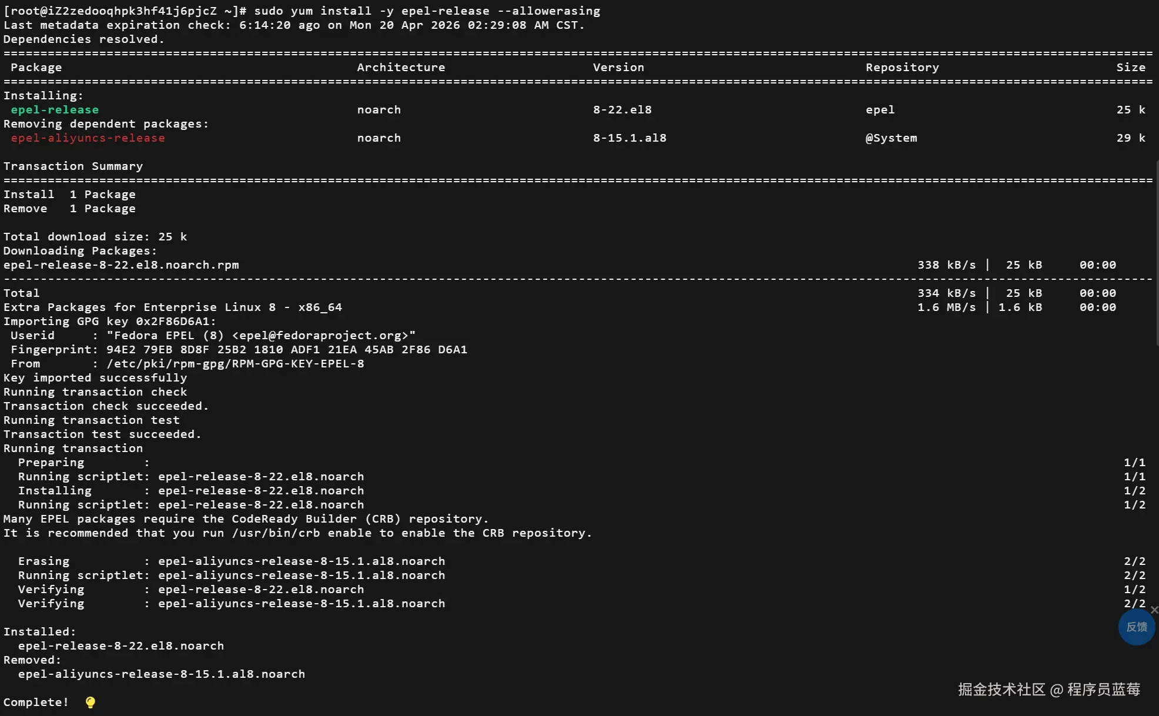Click the /usr/bin/crb path in recommendation
Image resolution: width=1159 pixels, height=716 pixels.
276,533
